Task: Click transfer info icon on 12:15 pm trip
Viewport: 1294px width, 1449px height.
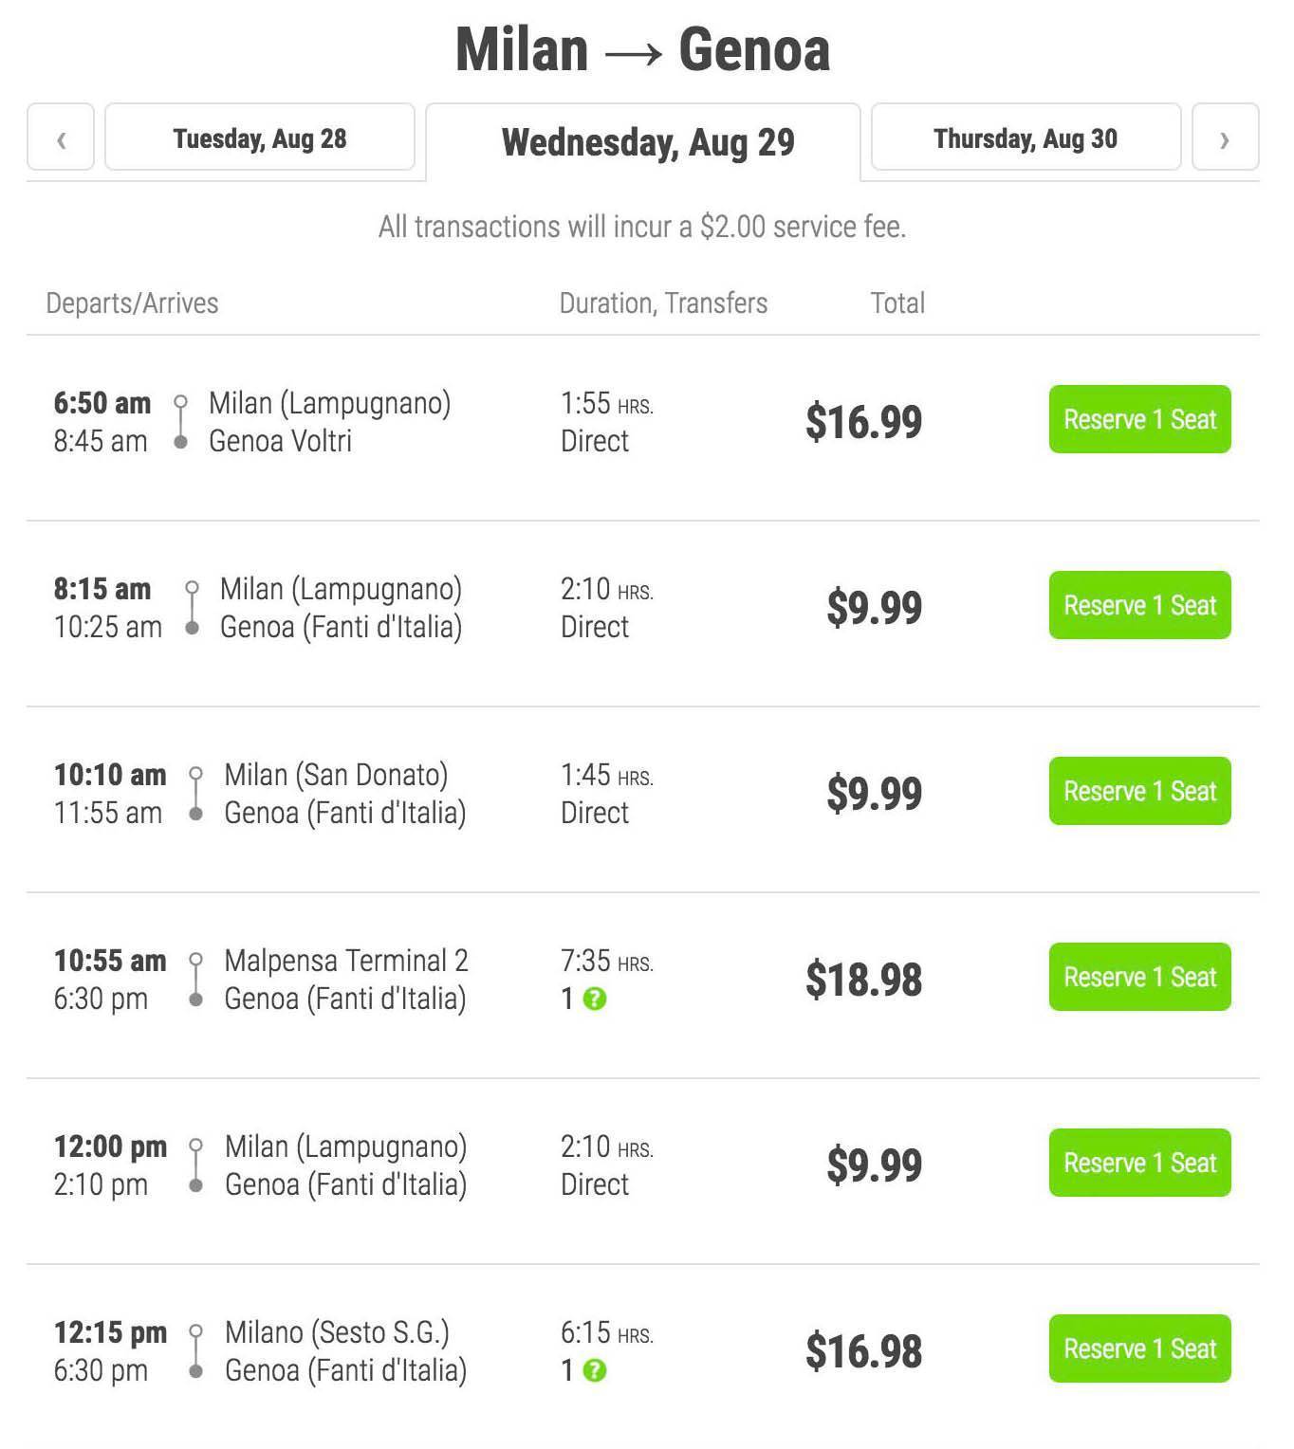Action: click(595, 1370)
